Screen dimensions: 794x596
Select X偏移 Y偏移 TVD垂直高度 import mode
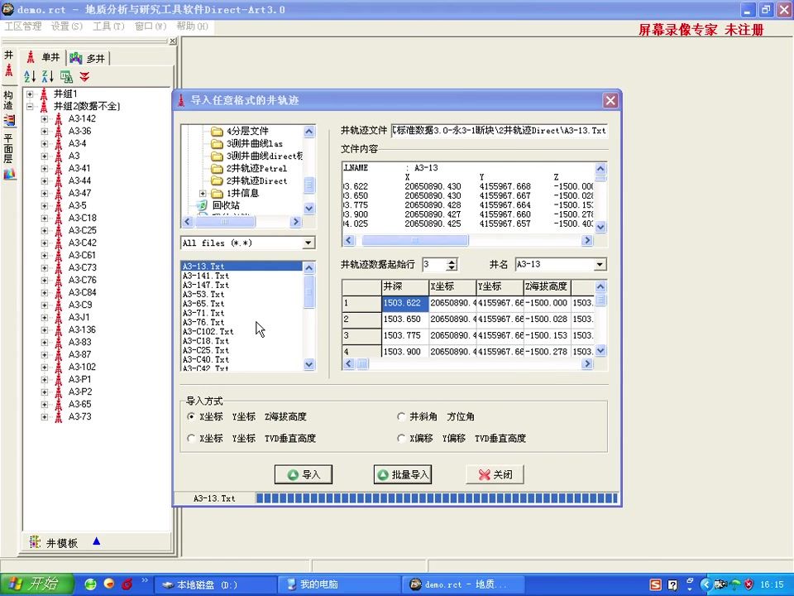tap(401, 439)
